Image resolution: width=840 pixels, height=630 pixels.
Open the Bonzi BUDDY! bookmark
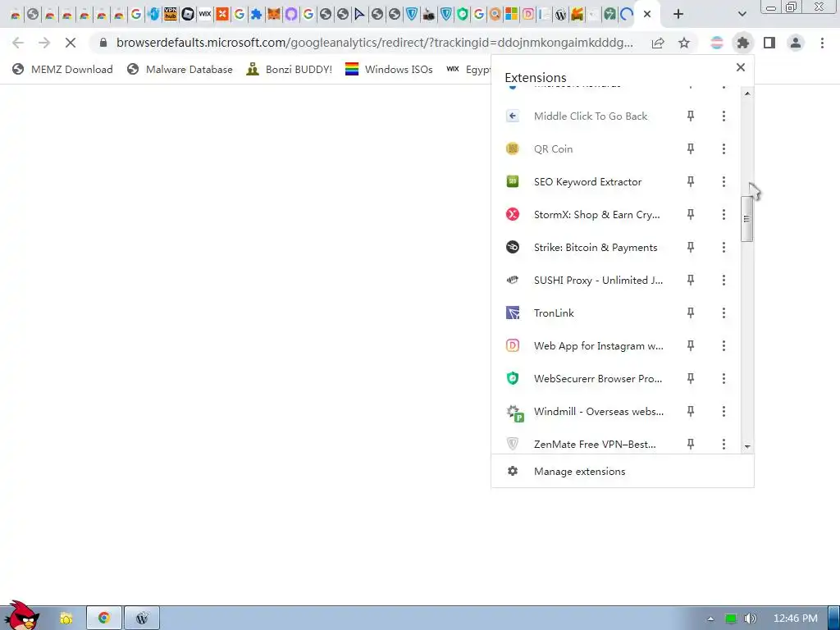[290, 69]
